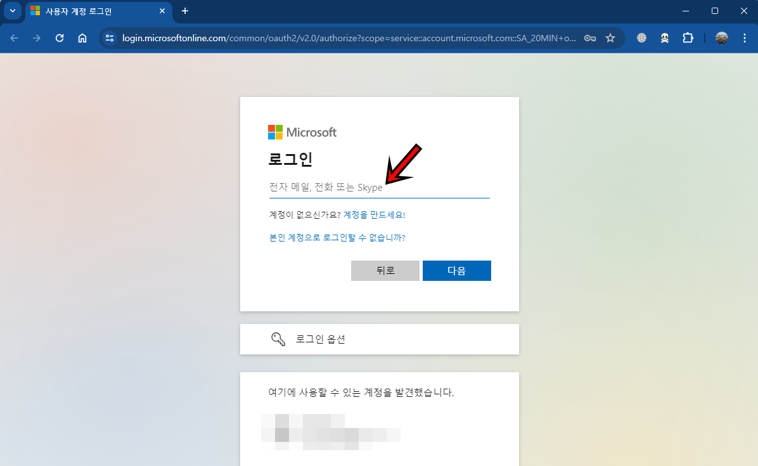Click the browser forward arrow
The image size is (758, 466).
coord(37,38)
